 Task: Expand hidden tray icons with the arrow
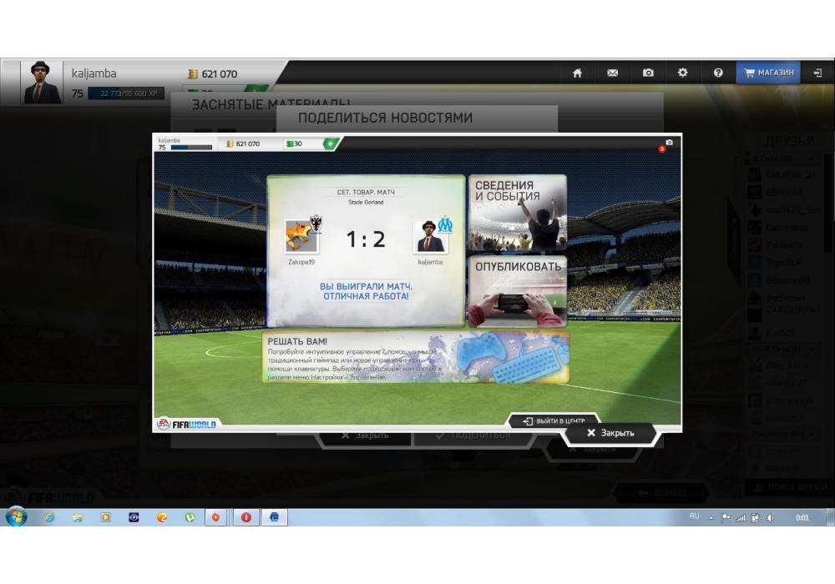[x=711, y=517]
